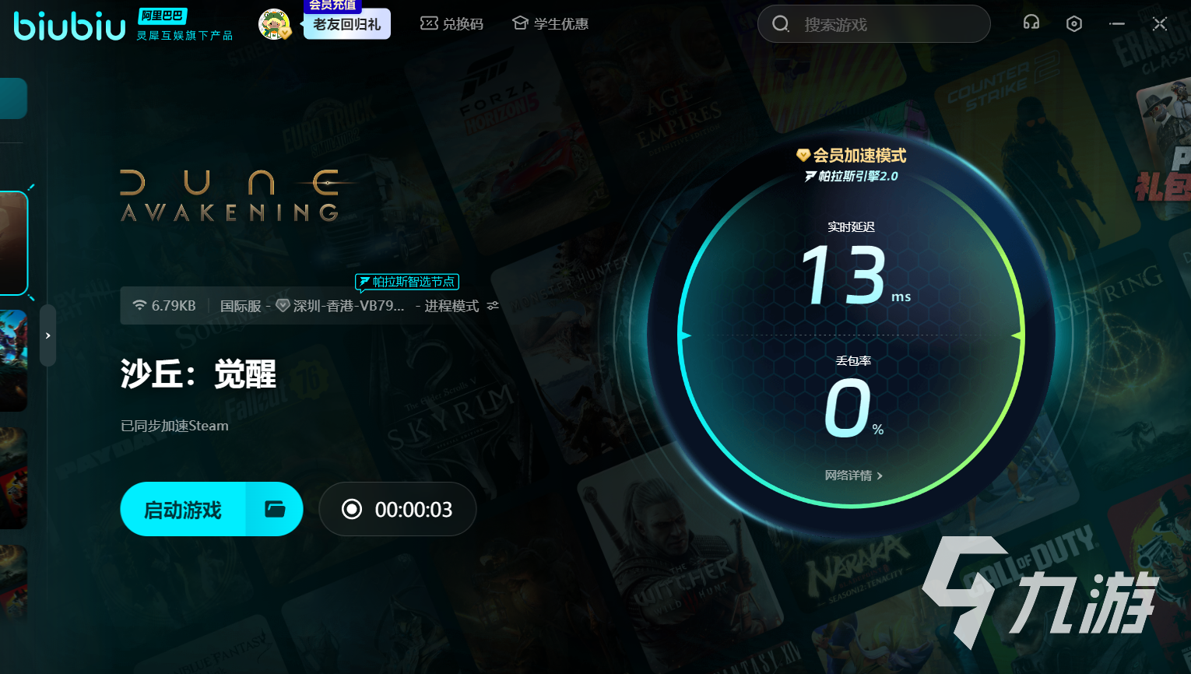Click the 搜索游戏 search field

pyautogui.click(x=874, y=24)
